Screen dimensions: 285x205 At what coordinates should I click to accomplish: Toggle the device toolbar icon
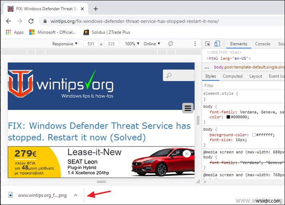(217, 44)
